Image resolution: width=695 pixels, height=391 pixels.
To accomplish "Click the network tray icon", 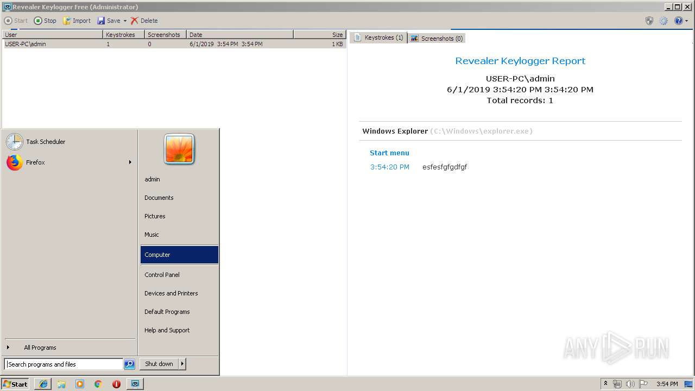I will coord(617,384).
